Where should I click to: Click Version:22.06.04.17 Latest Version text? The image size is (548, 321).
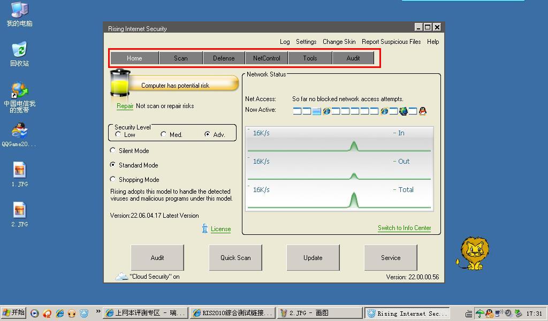pos(154,216)
